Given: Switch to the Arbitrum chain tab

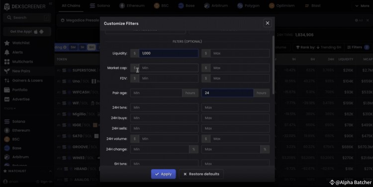Looking at the screenshot, I should 216,5.
